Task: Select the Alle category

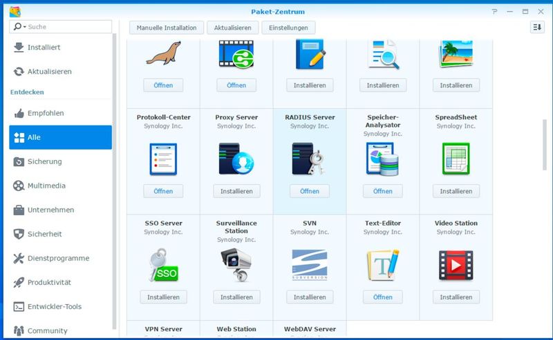Action: coord(60,137)
